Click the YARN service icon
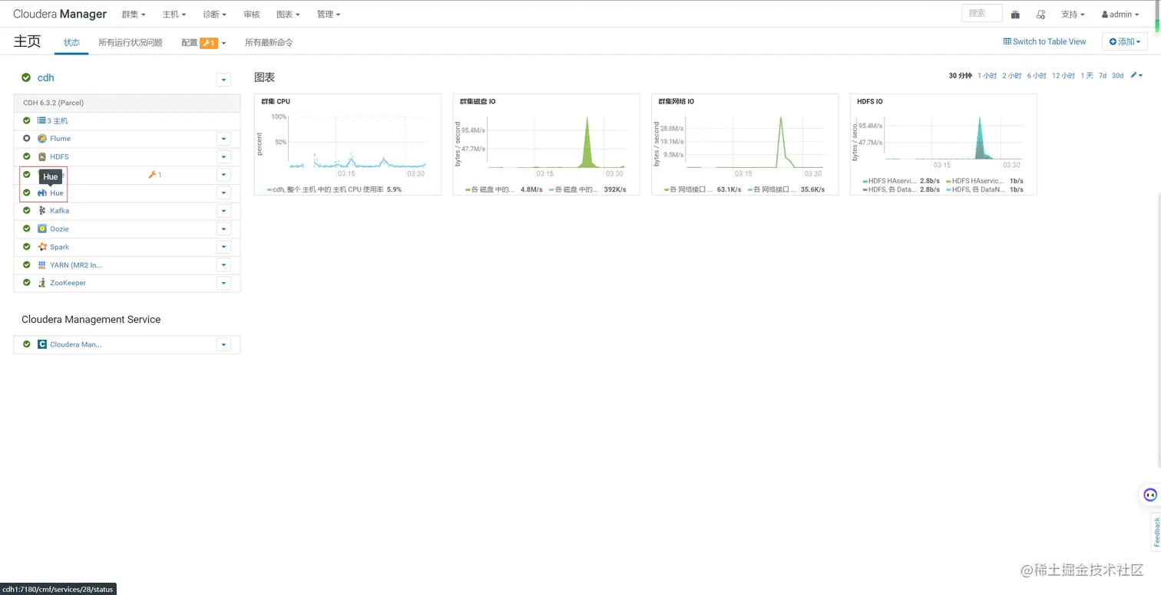1161x595 pixels. 42,265
